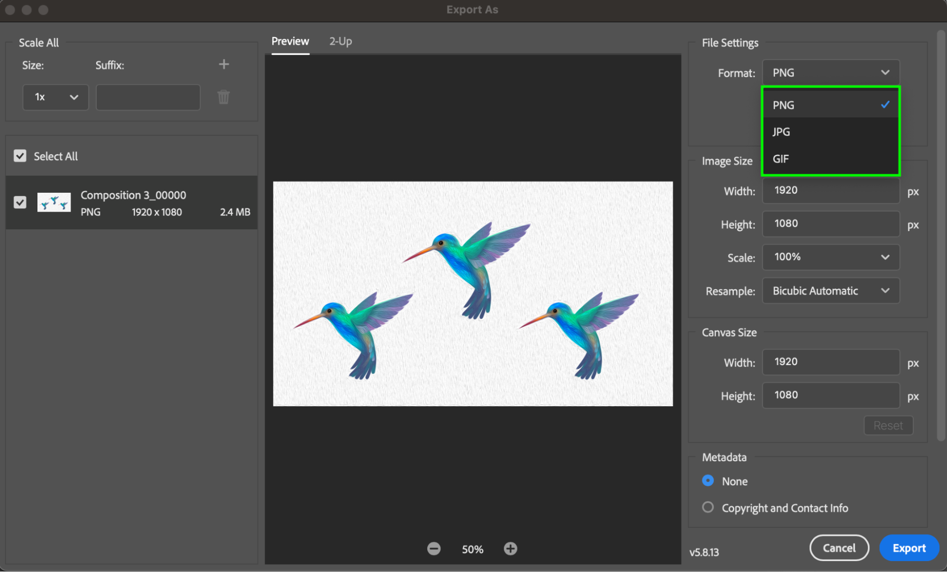Open the Resample Bicubic Automatic dropdown
Viewport: 947px width, 572px height.
pyautogui.click(x=830, y=291)
